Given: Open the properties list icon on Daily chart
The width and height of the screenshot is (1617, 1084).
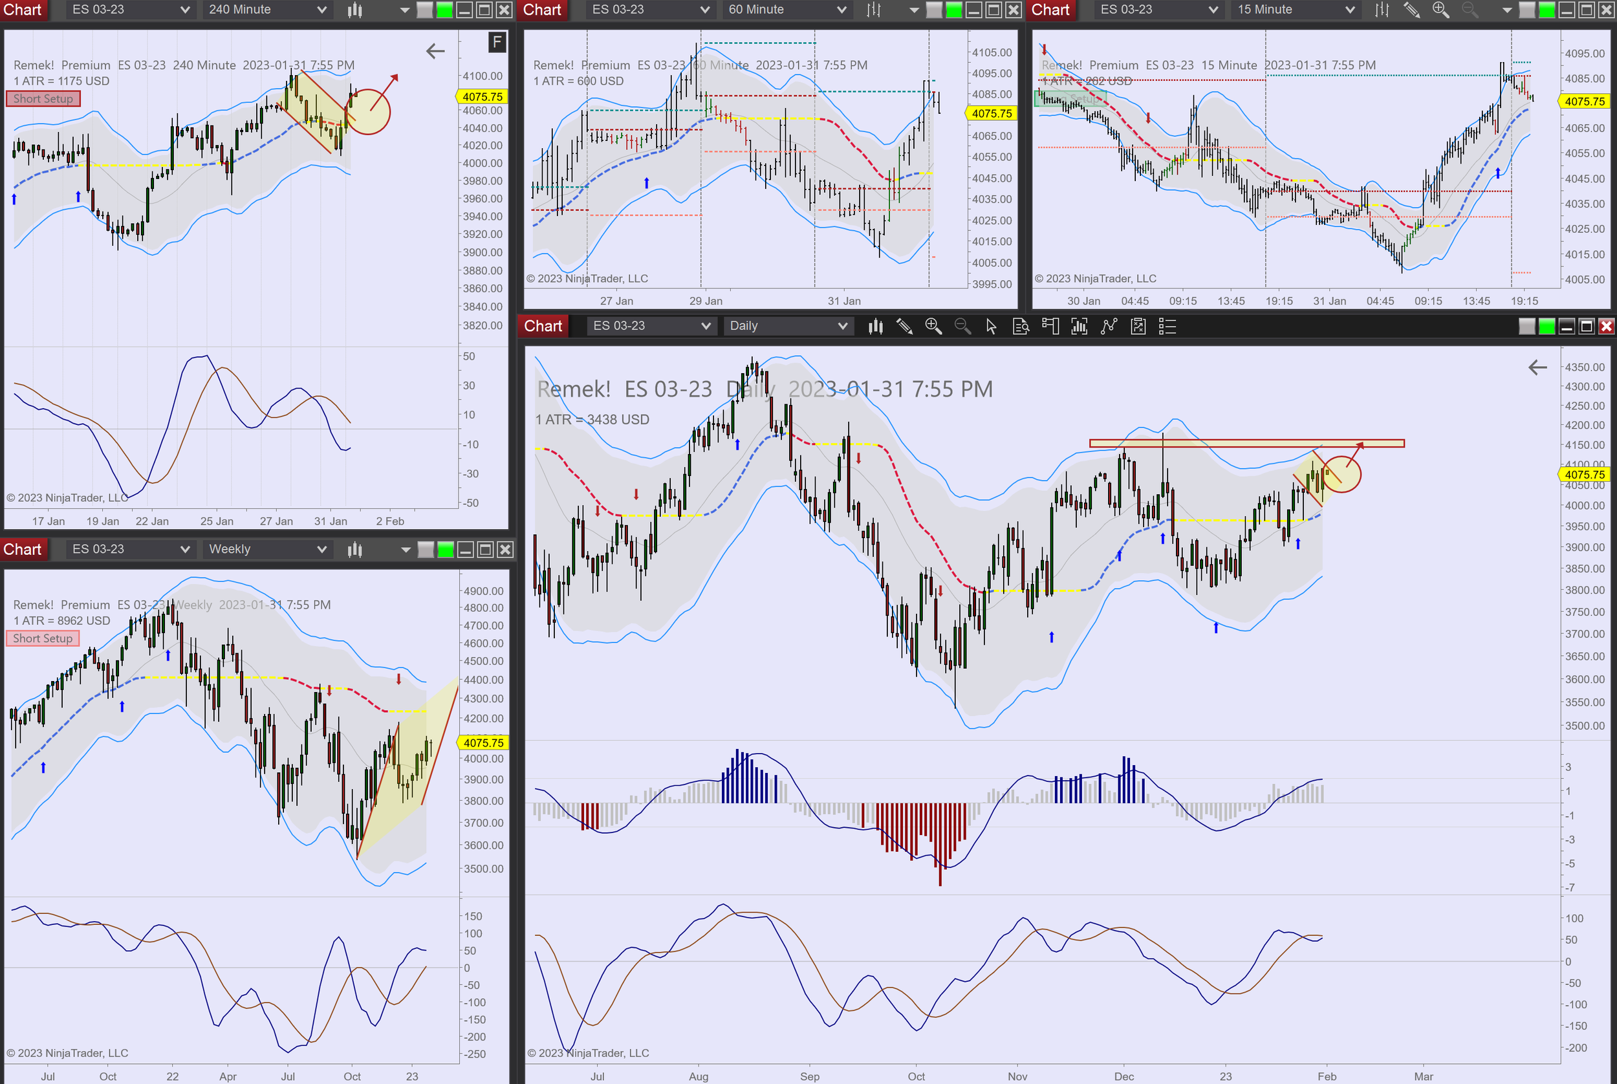Looking at the screenshot, I should (1167, 327).
